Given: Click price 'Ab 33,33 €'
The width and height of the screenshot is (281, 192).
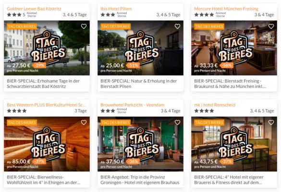Looking at the screenshot, I should (206, 66).
